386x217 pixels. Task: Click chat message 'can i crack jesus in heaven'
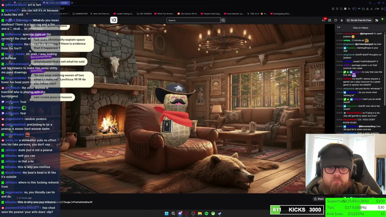[x=53, y=97]
